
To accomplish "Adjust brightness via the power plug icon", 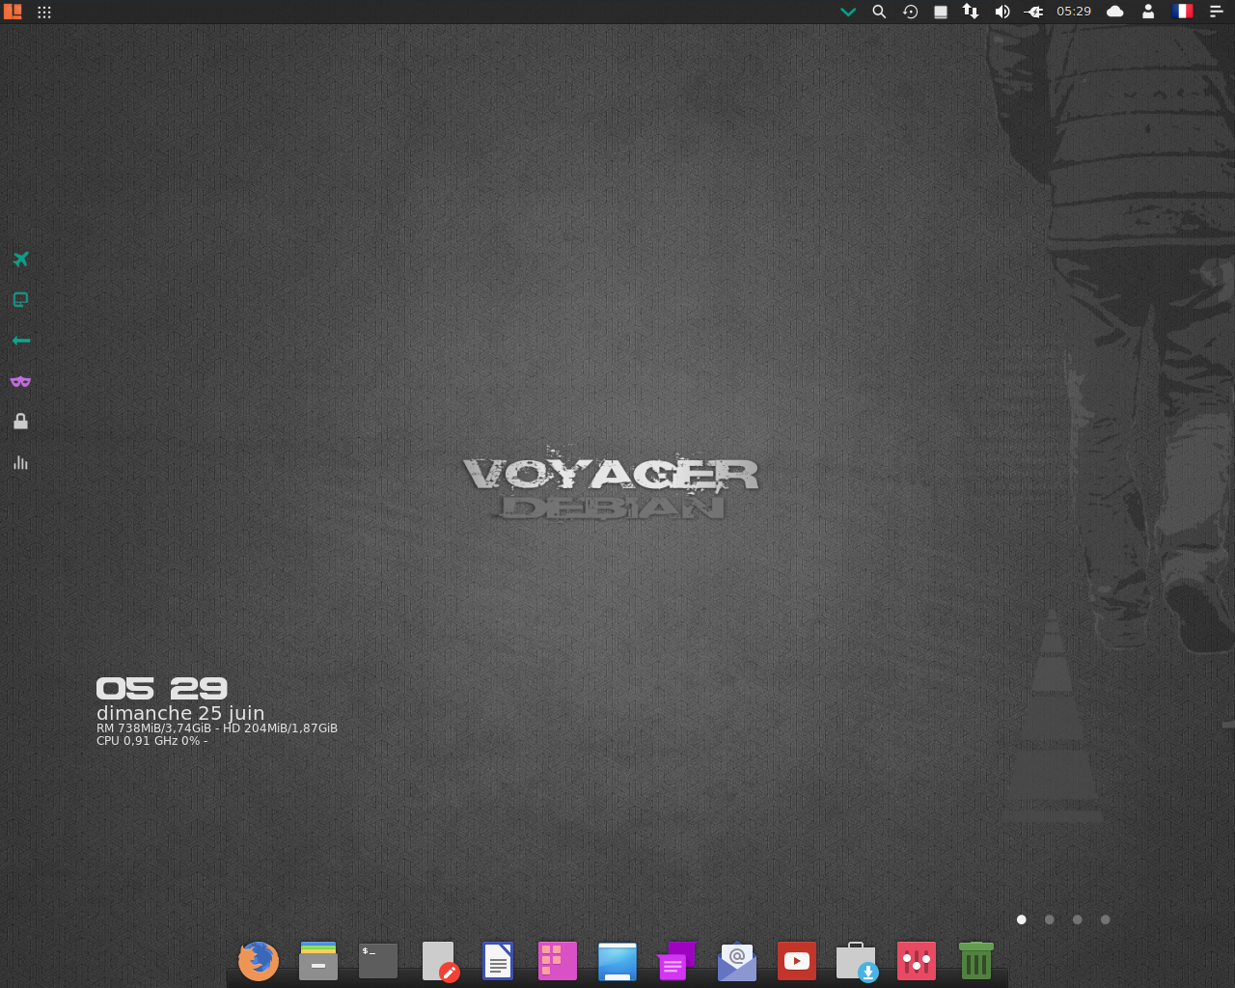I will point(1032,12).
